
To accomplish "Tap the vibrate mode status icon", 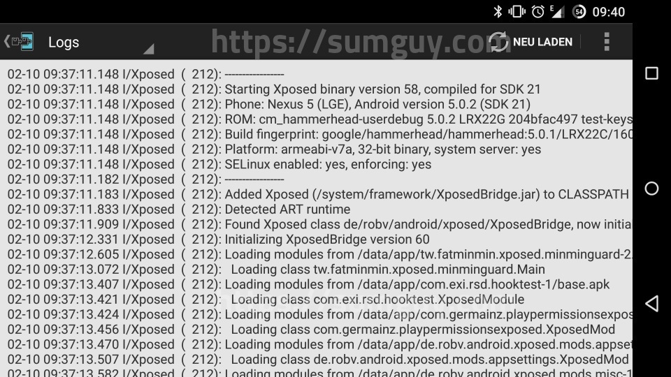I will [517, 12].
